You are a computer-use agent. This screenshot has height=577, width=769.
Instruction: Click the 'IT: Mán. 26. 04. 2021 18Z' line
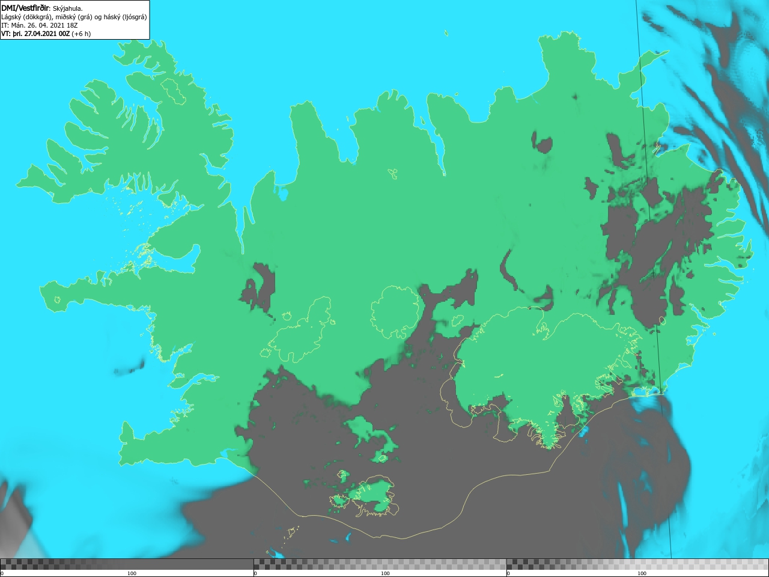coord(40,25)
